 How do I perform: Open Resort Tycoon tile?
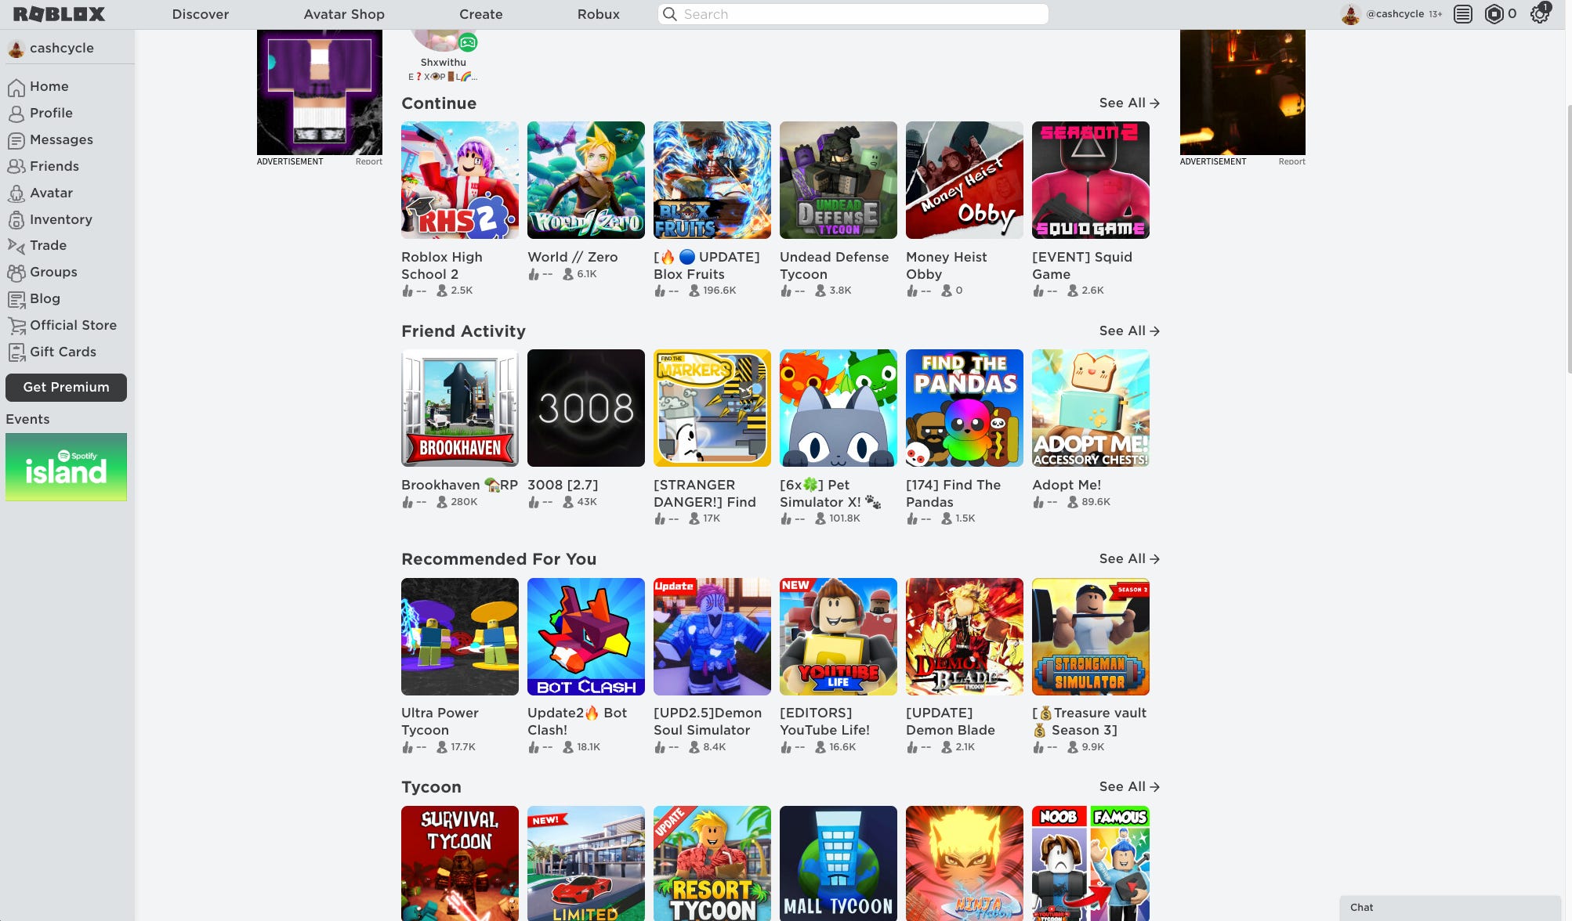point(712,863)
